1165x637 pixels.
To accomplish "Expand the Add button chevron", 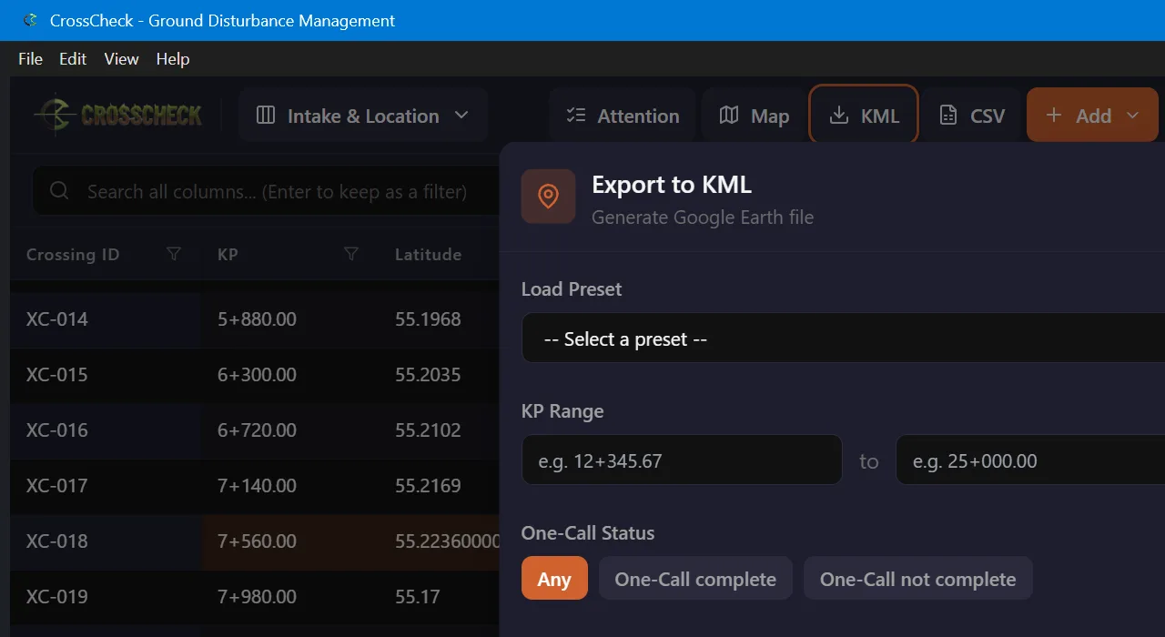I will point(1133,116).
